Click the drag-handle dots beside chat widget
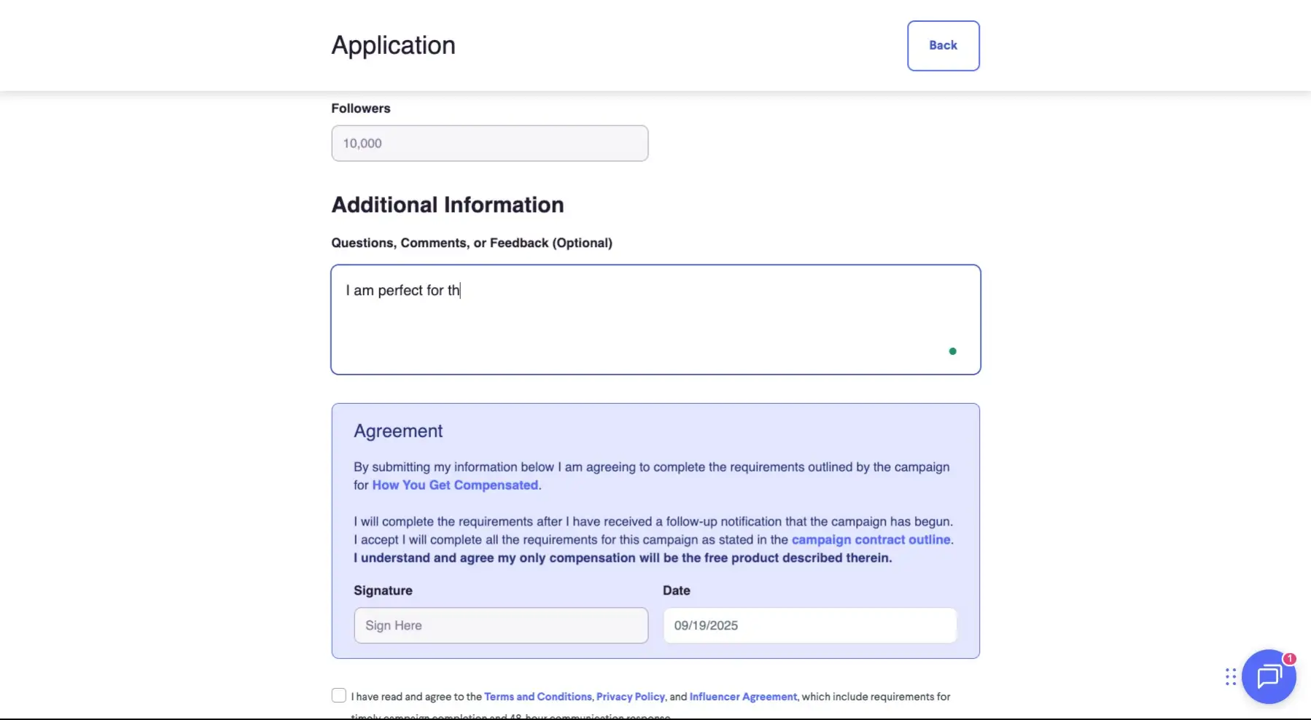Viewport: 1311px width, 720px height. point(1229,677)
